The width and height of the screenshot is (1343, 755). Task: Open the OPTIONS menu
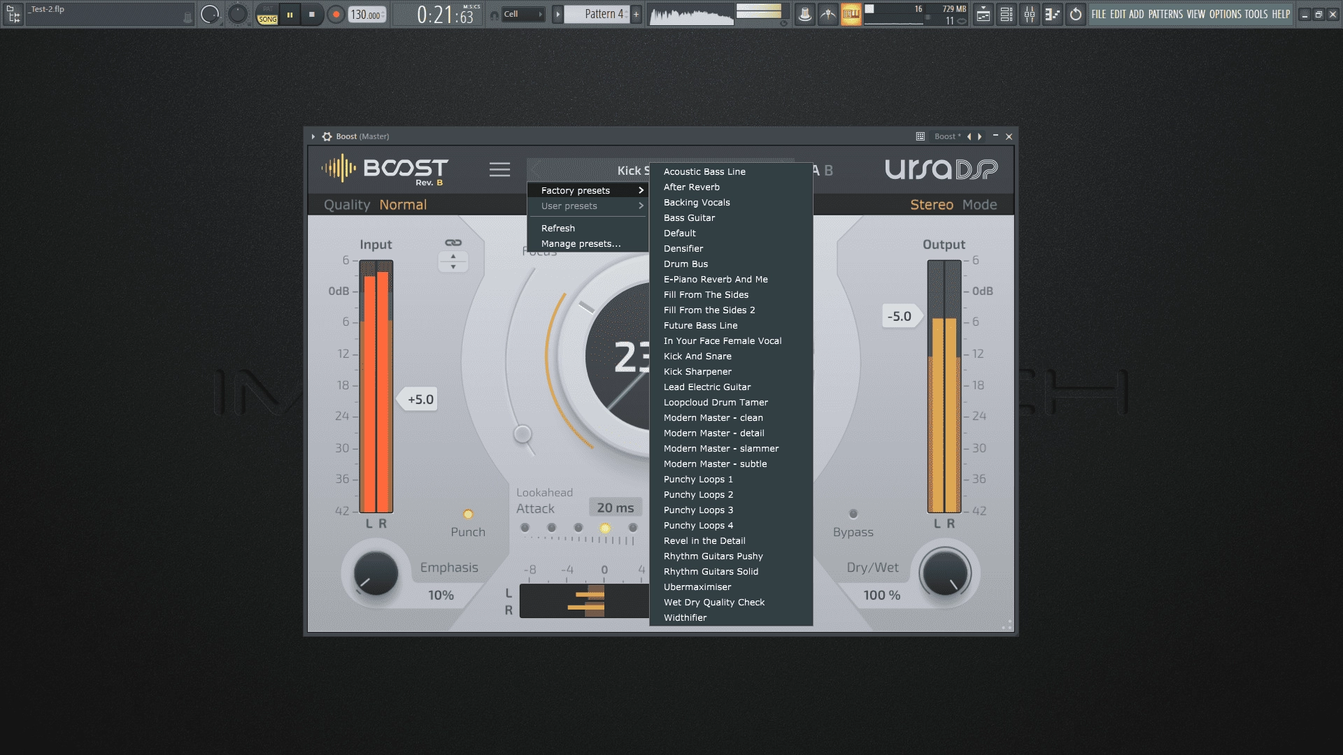tap(1225, 14)
